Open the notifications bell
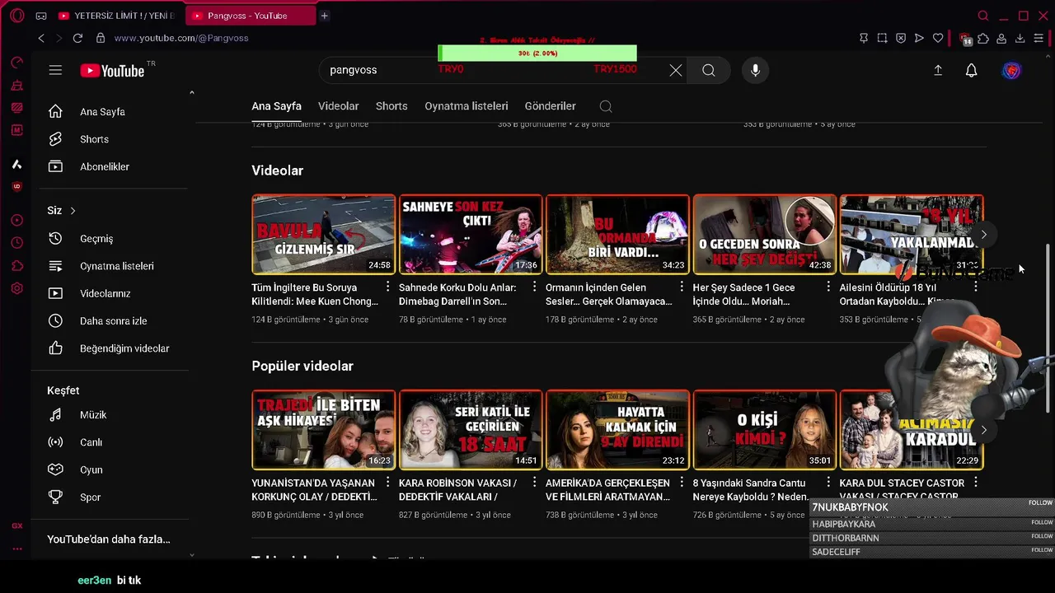 972,71
